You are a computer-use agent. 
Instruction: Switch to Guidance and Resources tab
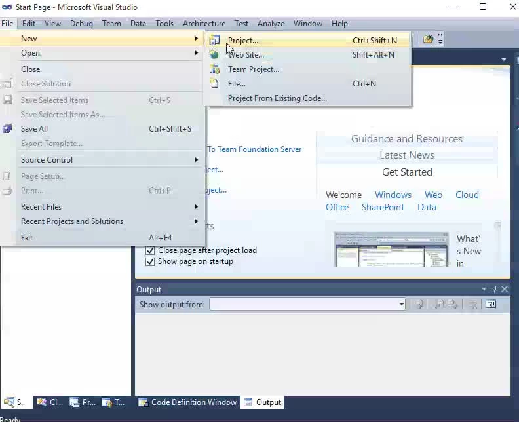(x=407, y=139)
